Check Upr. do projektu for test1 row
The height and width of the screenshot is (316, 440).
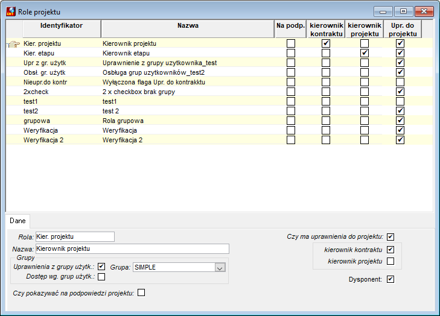[400, 101]
